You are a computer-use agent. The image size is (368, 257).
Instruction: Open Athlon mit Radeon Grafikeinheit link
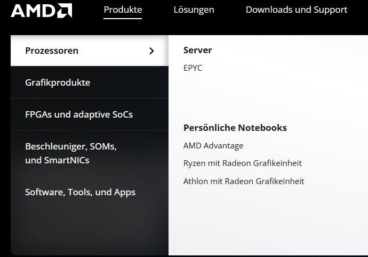244,181
